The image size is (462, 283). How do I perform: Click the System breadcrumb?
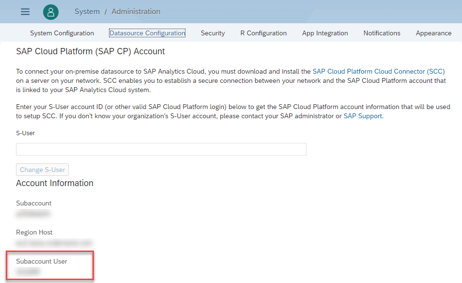click(x=87, y=12)
